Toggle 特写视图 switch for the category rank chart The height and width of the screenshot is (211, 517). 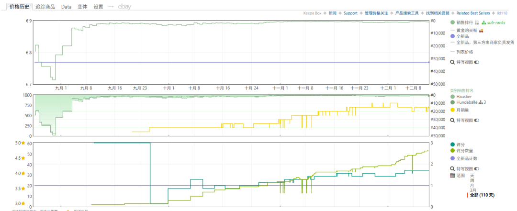477,121
